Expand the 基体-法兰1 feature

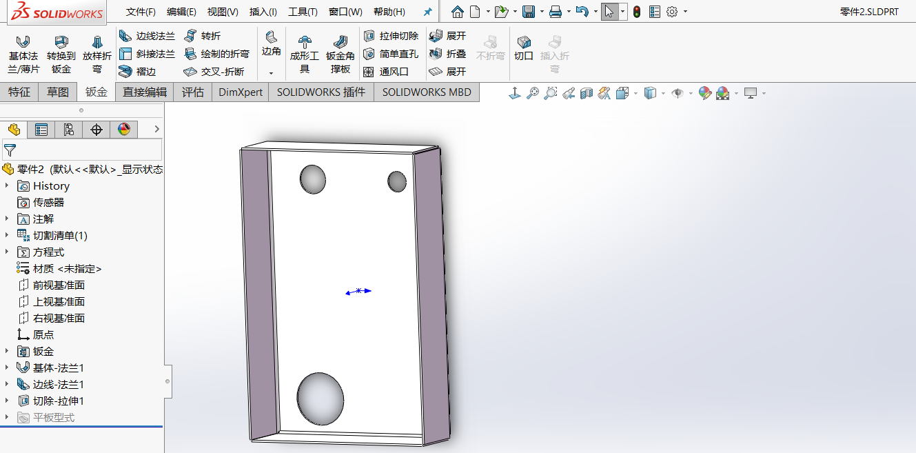(x=7, y=368)
